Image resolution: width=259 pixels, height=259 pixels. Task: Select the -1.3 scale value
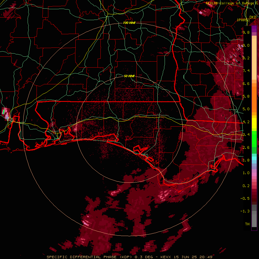click(x=245, y=211)
